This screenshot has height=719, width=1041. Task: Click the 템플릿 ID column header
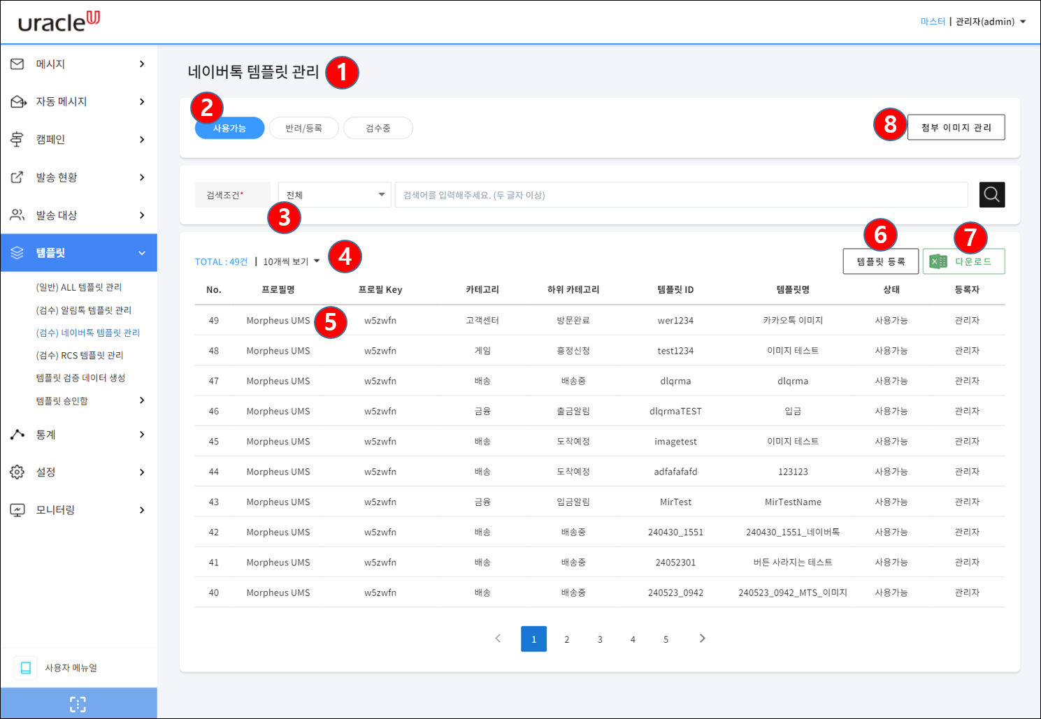(675, 290)
